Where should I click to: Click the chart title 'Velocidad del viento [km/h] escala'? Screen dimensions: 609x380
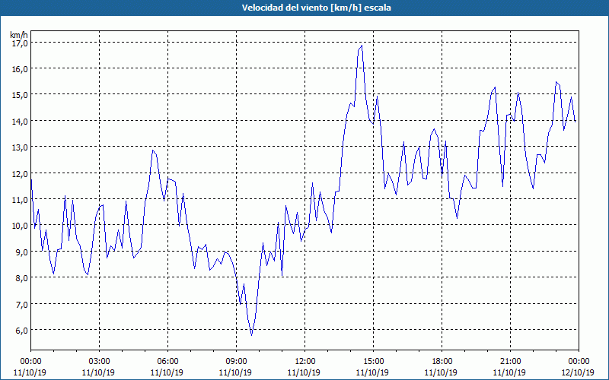pos(316,8)
